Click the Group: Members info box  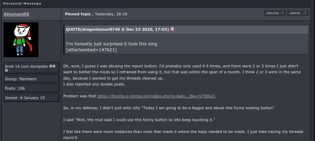click(31, 79)
